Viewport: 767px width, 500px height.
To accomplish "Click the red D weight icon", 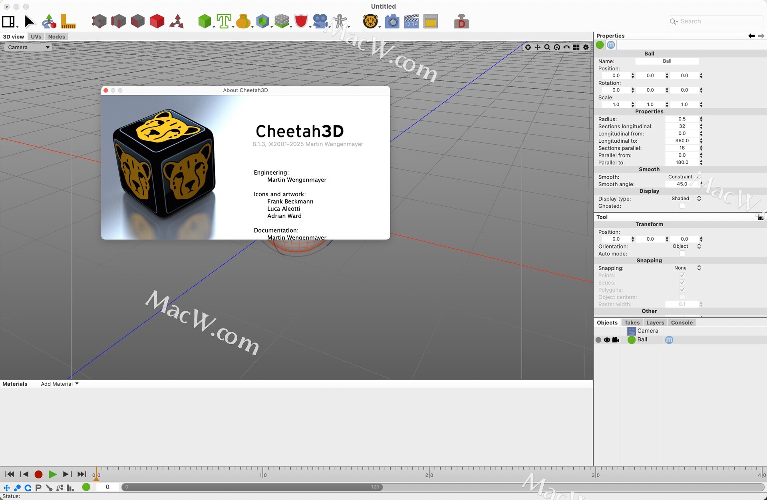I will (461, 21).
